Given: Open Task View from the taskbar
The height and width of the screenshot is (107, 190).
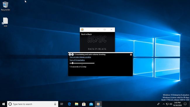Looking at the screenshot, I should click(62, 104).
